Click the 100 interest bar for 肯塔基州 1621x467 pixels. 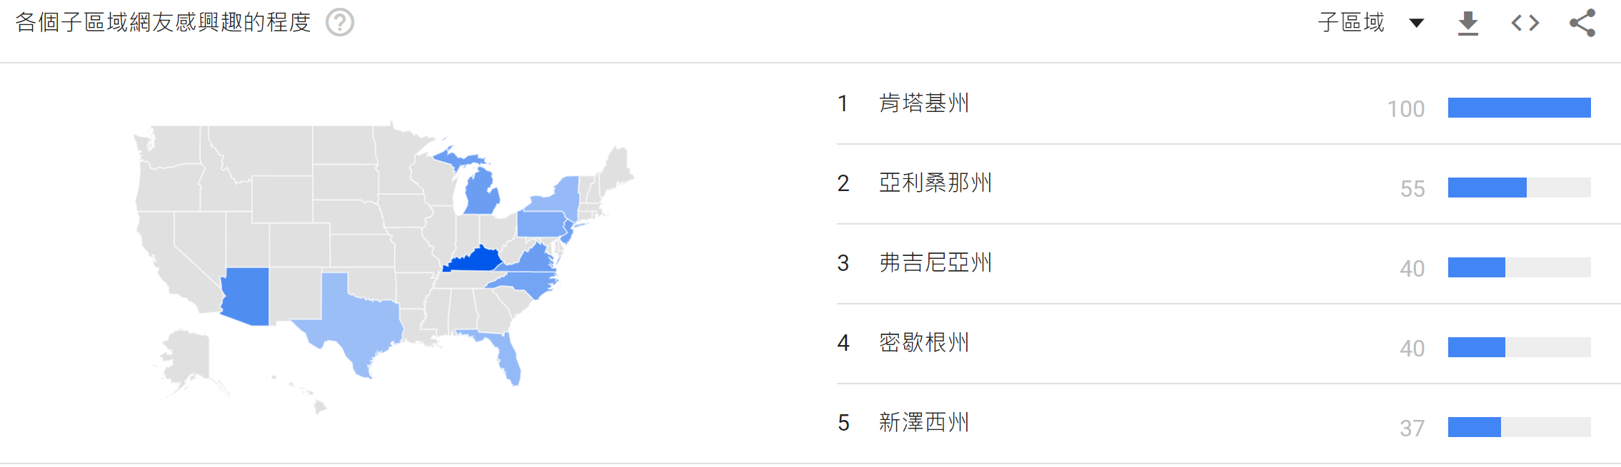click(x=1519, y=108)
